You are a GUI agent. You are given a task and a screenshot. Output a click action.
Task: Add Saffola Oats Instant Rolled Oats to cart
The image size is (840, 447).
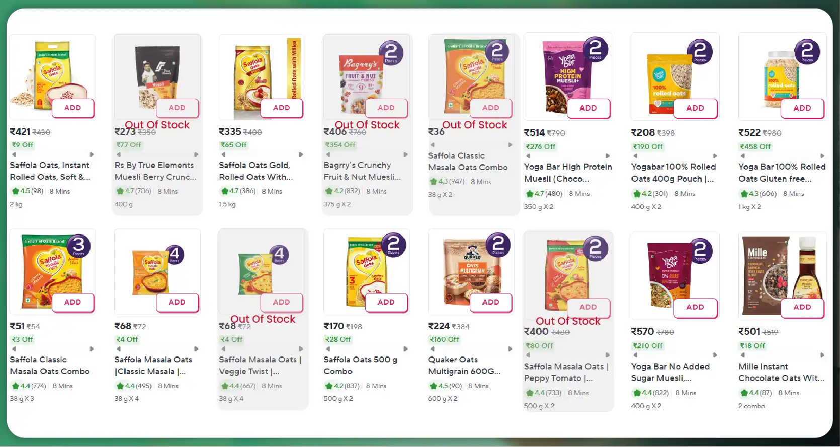click(73, 108)
